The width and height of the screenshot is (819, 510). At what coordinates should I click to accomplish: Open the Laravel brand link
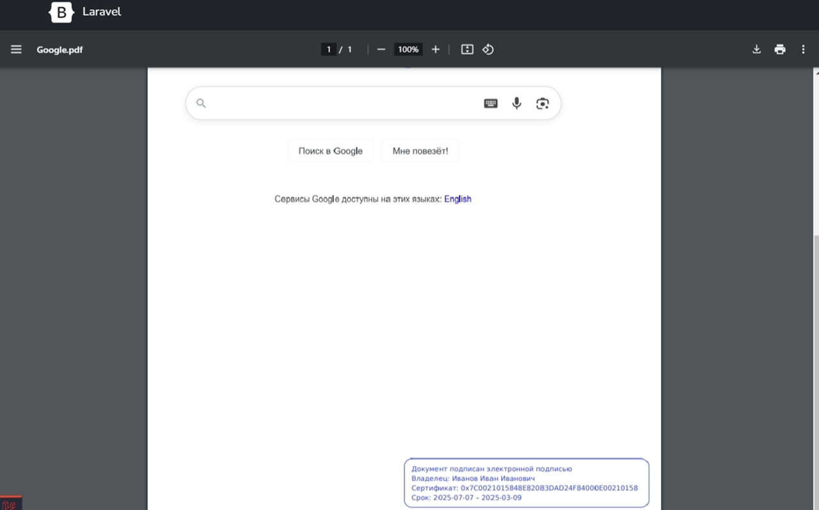tap(102, 12)
